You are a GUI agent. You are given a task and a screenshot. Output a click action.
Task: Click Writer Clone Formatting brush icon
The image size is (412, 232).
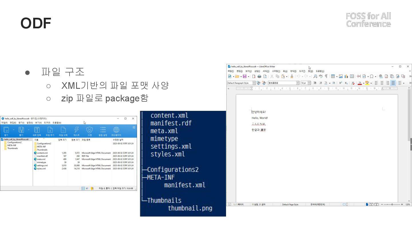[x=292, y=76]
